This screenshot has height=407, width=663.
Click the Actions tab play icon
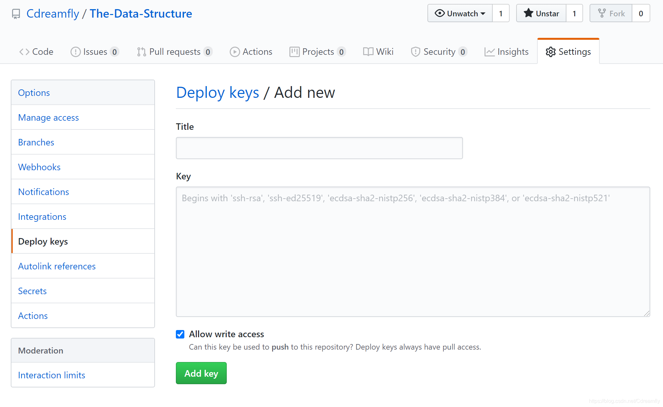(235, 52)
